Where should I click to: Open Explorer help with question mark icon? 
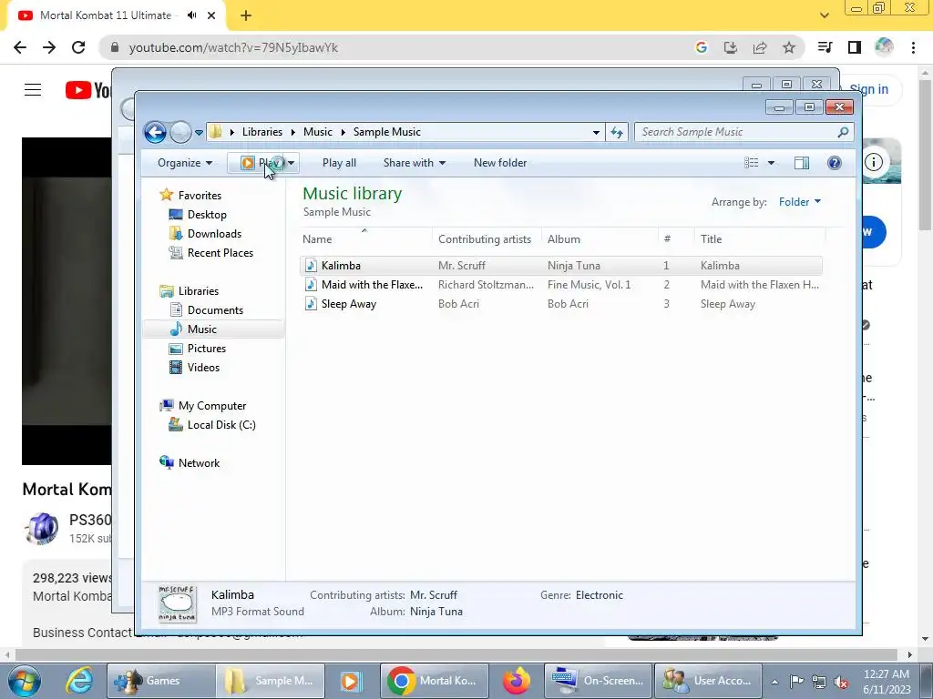pos(835,163)
